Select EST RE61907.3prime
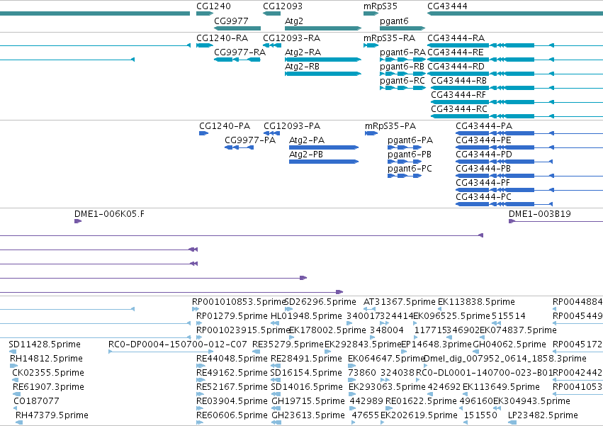This screenshot has height=426, width=603. tap(48, 387)
